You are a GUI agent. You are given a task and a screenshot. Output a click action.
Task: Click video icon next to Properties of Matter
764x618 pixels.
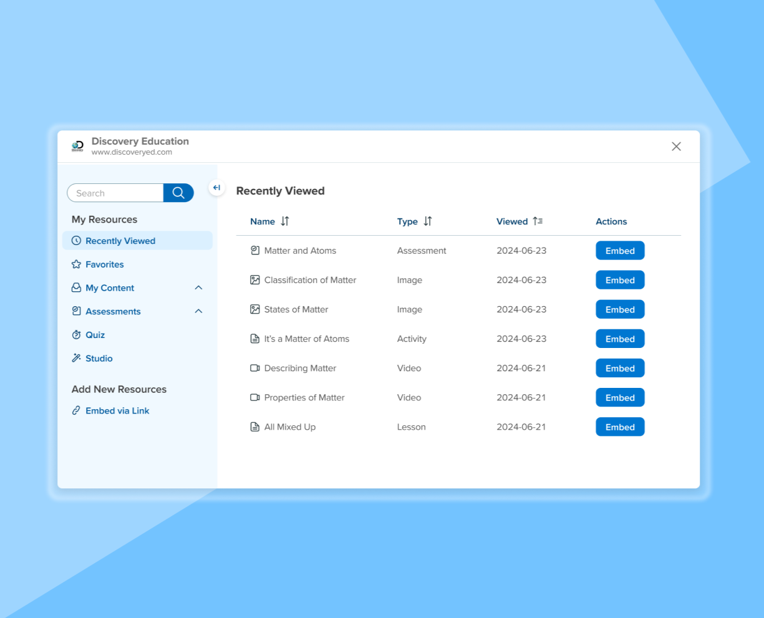click(x=254, y=397)
